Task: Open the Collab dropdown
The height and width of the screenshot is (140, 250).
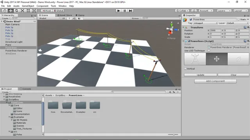Action: [x=182, y=10]
